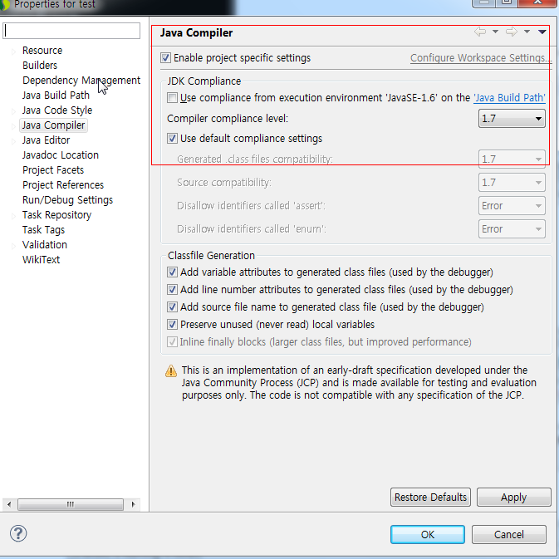
Task: Enable compliance from execution environment checkbox
Action: (173, 98)
